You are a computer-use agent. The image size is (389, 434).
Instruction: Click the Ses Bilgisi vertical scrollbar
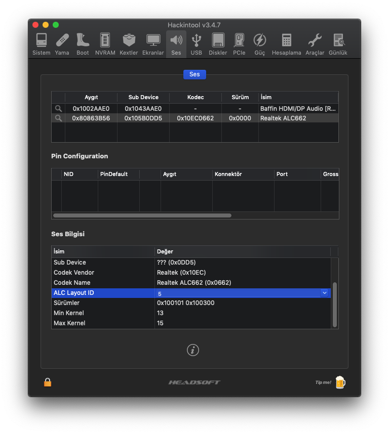(x=334, y=303)
